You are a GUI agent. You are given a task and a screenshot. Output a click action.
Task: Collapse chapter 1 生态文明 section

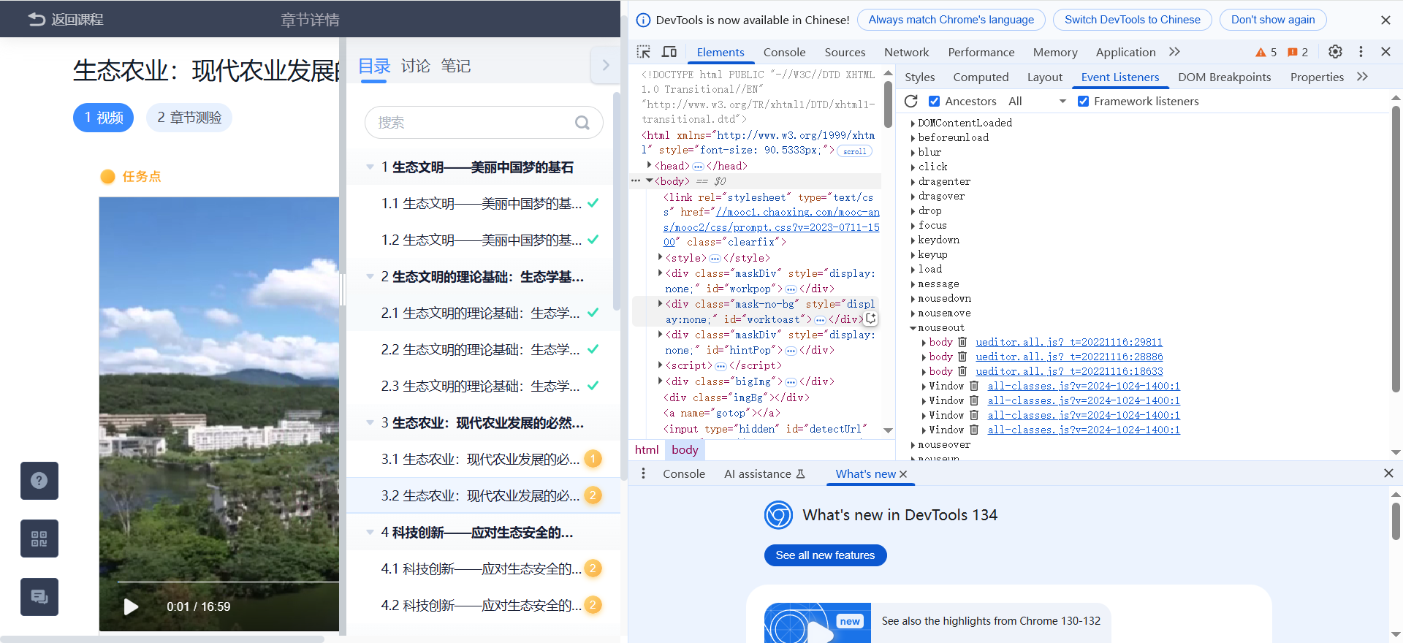370,167
